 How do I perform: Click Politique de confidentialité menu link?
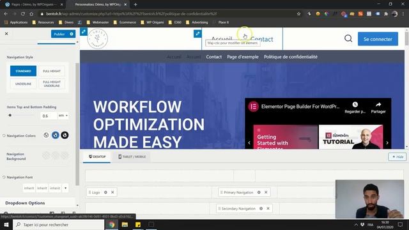coord(291,57)
